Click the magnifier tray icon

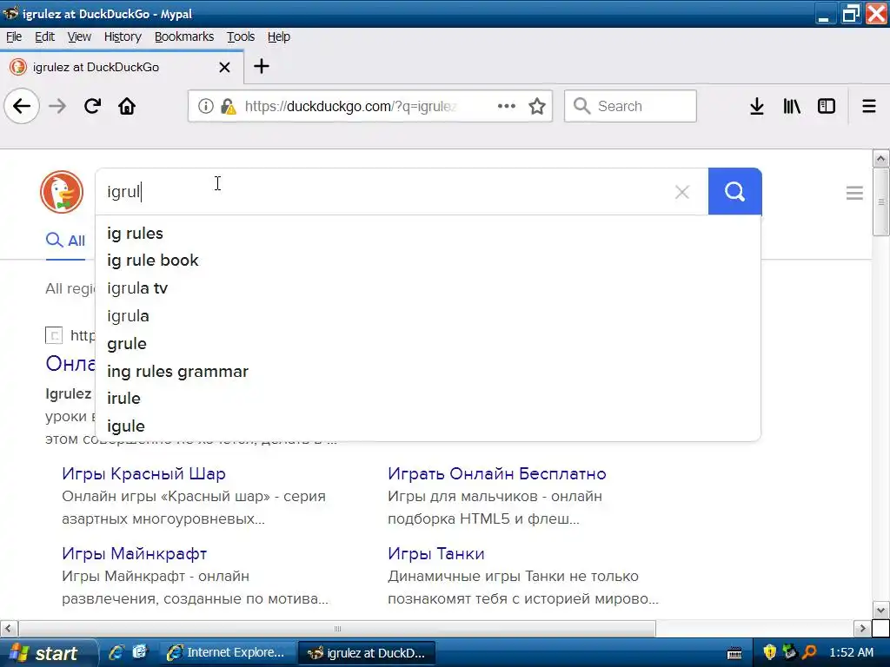click(x=809, y=652)
